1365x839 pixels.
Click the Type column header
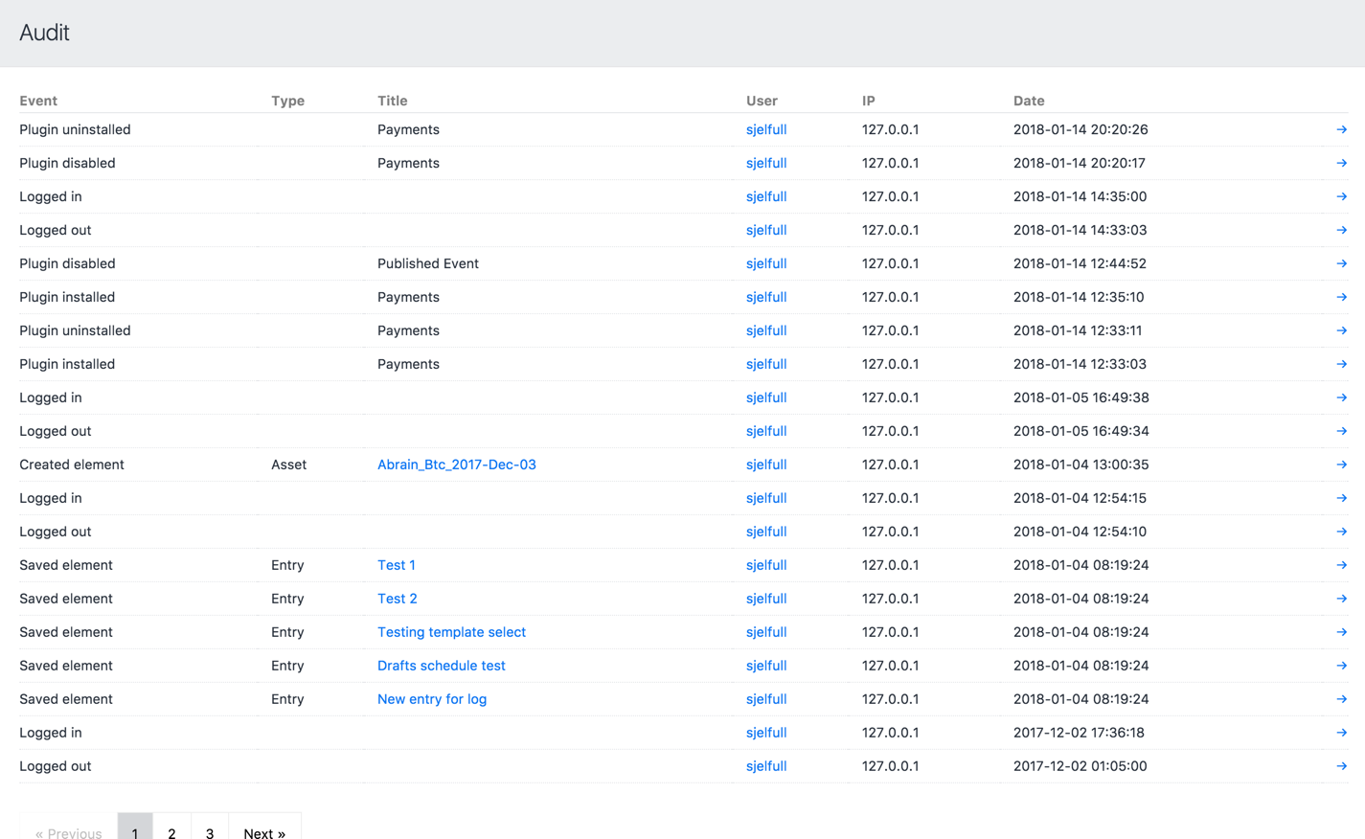point(287,101)
